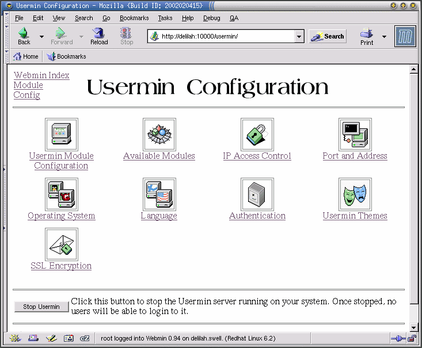Click the Search button beside URL bar
The height and width of the screenshot is (348, 422).
(x=328, y=36)
